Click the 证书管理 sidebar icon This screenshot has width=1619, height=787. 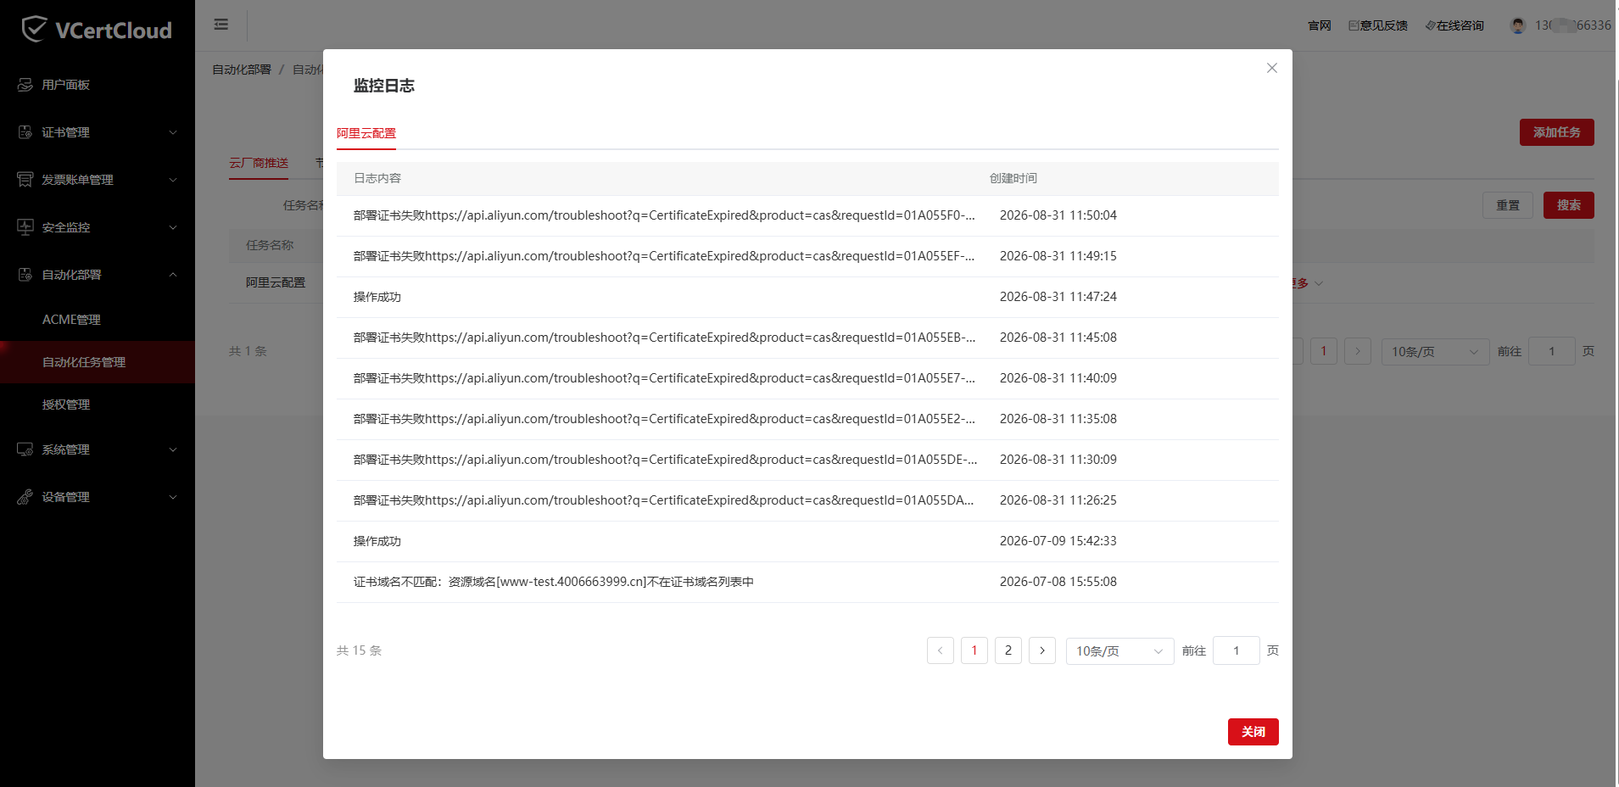click(x=25, y=132)
